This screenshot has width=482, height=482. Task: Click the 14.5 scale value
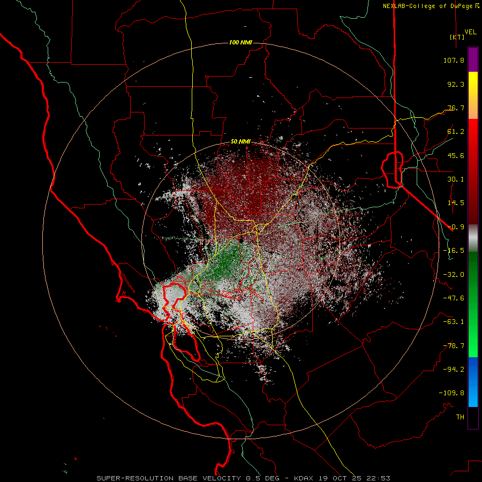tap(456, 203)
